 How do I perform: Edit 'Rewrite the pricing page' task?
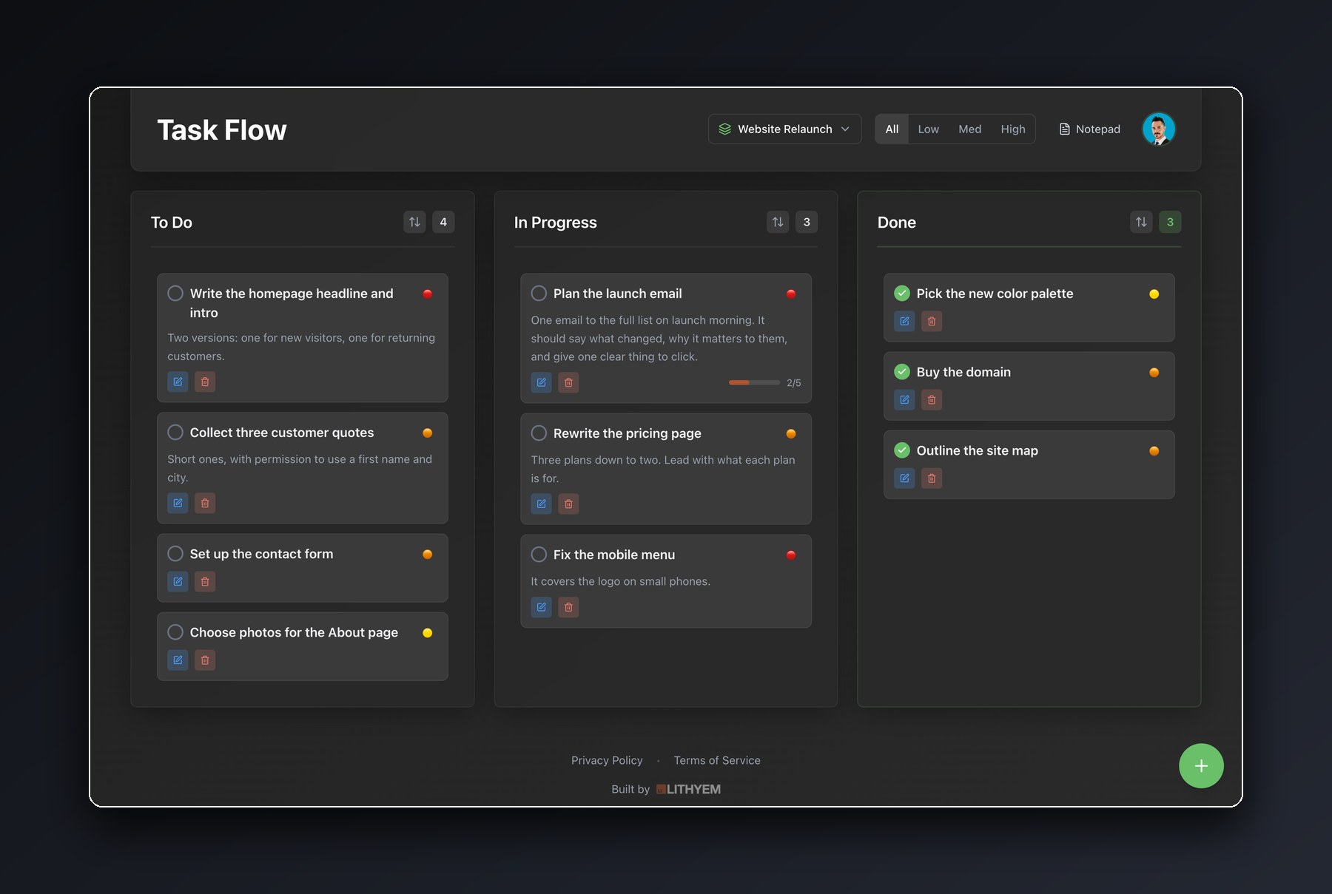(x=541, y=504)
